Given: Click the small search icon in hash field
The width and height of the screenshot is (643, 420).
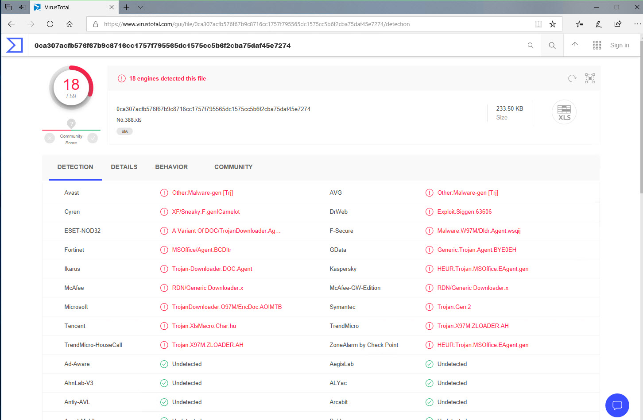Looking at the screenshot, I should (x=531, y=45).
